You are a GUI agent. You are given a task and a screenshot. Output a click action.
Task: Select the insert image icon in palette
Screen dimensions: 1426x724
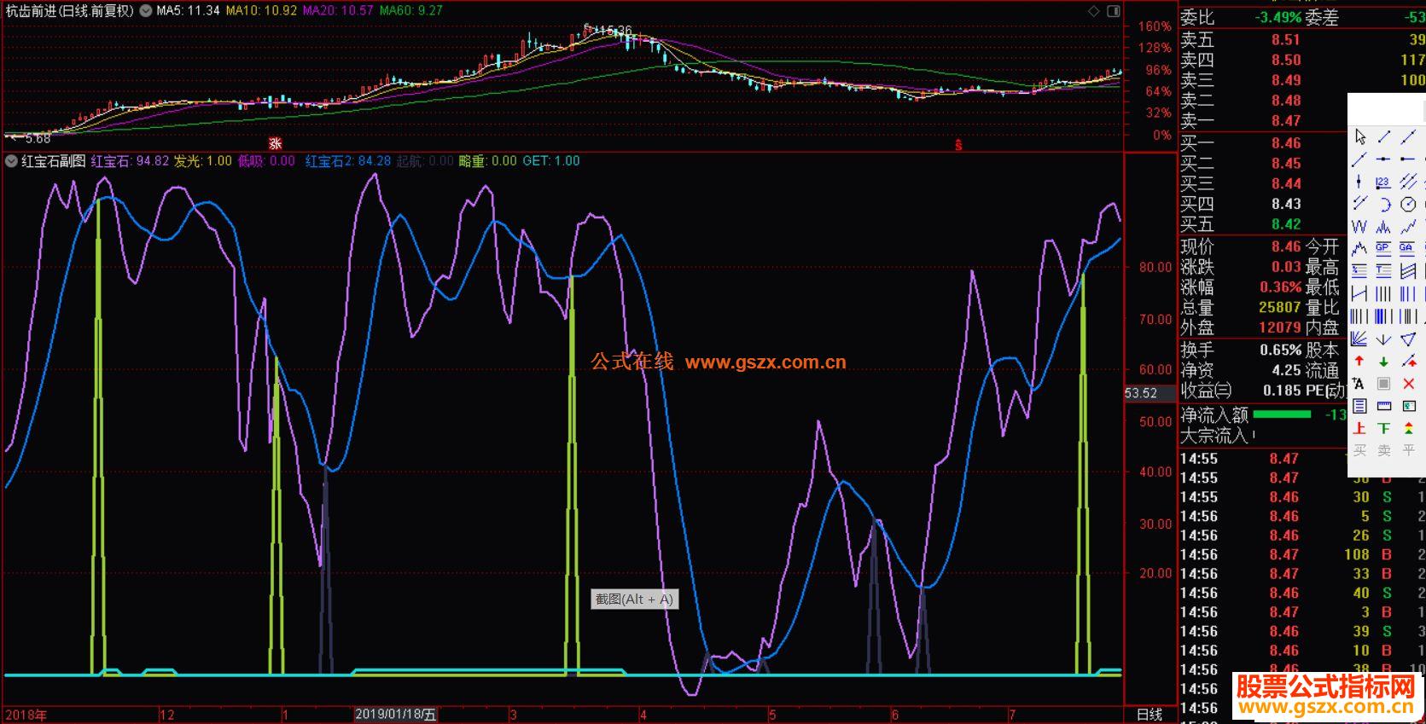1408,406
